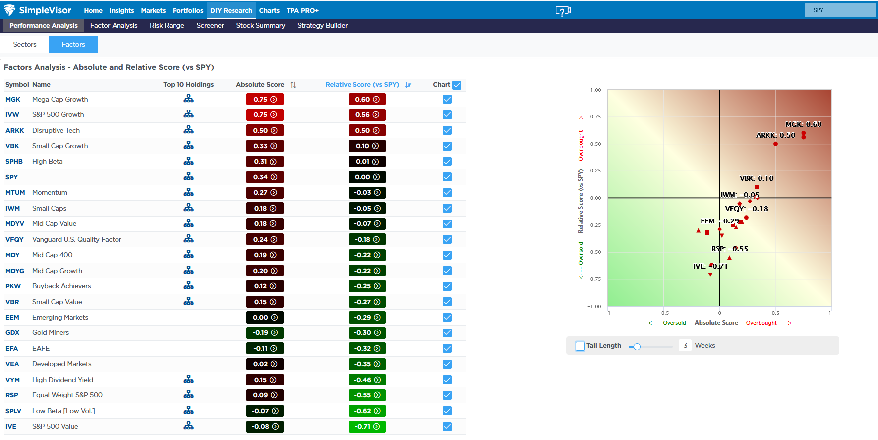Open holdings icon for MTUM Momentum
The image size is (878, 440).
click(x=188, y=192)
